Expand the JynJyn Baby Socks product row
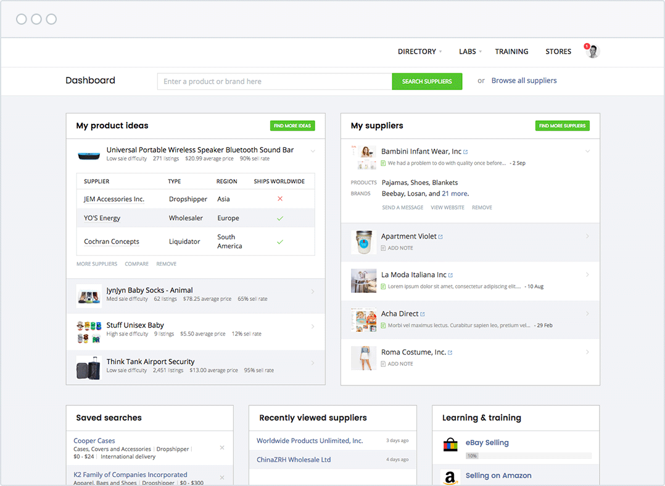Screen dimensions: 665x486 click(x=313, y=292)
